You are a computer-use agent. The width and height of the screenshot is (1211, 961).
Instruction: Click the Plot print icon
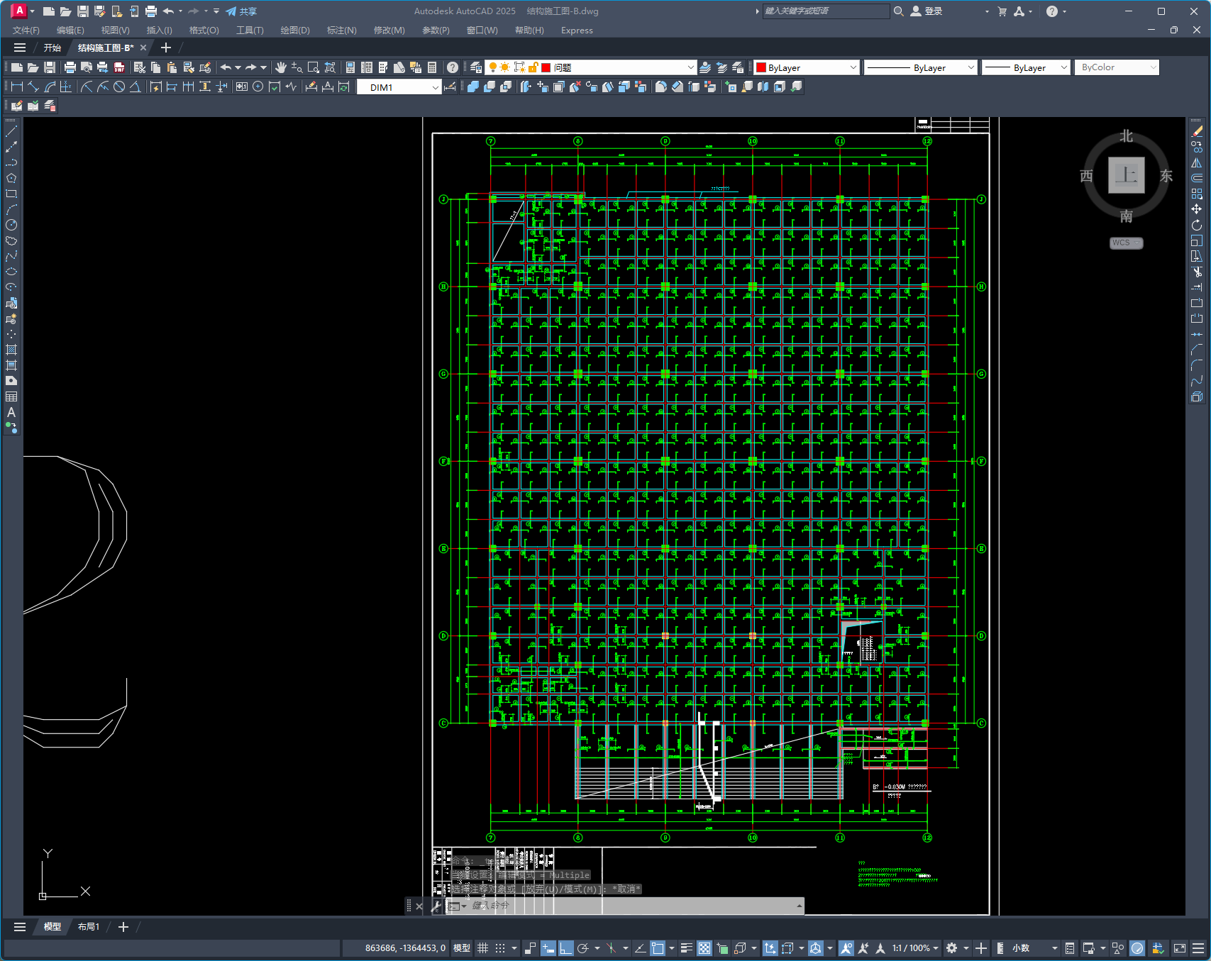click(x=70, y=67)
